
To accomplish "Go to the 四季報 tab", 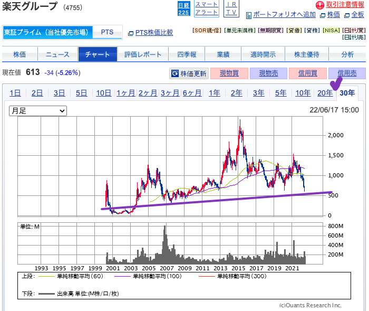I will point(187,54).
